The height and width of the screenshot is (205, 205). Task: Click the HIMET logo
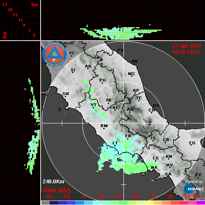(194, 189)
